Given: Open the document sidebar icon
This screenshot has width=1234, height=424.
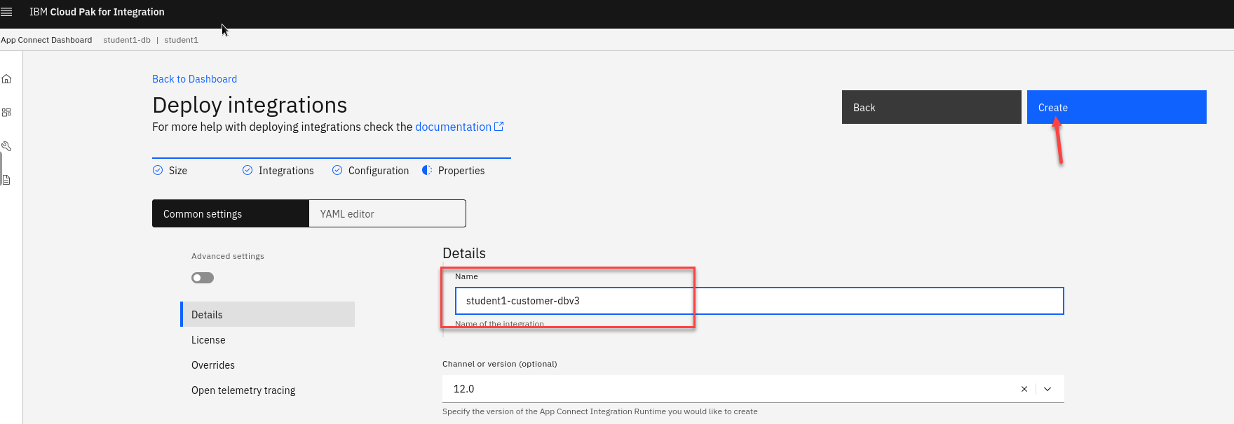Looking at the screenshot, I should click(x=6, y=180).
